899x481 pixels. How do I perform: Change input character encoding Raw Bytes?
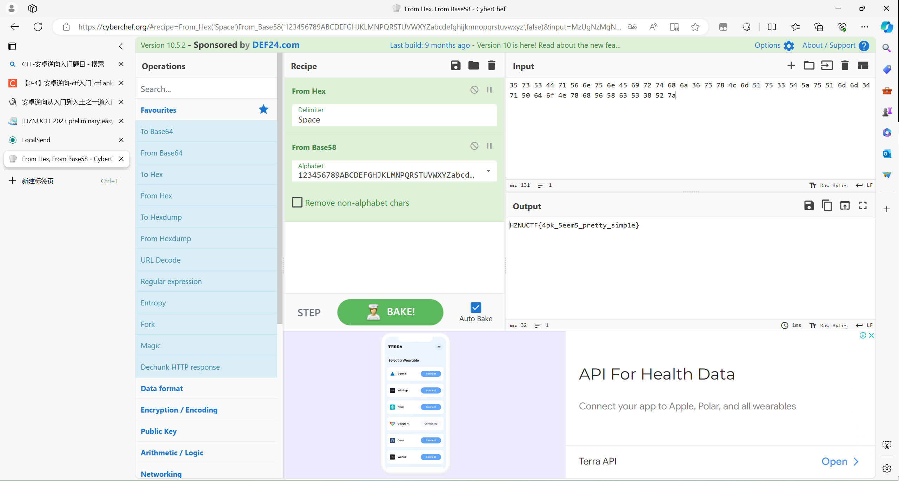click(x=828, y=185)
